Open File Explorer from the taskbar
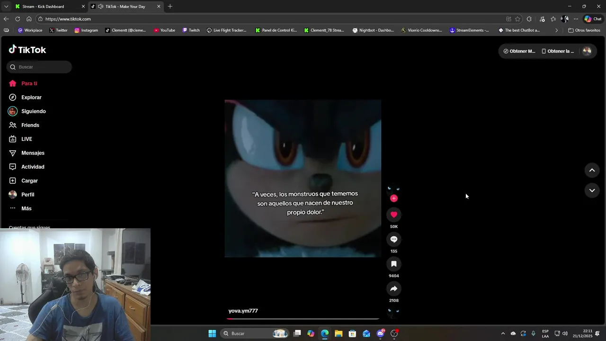The height and width of the screenshot is (341, 606). click(339, 333)
